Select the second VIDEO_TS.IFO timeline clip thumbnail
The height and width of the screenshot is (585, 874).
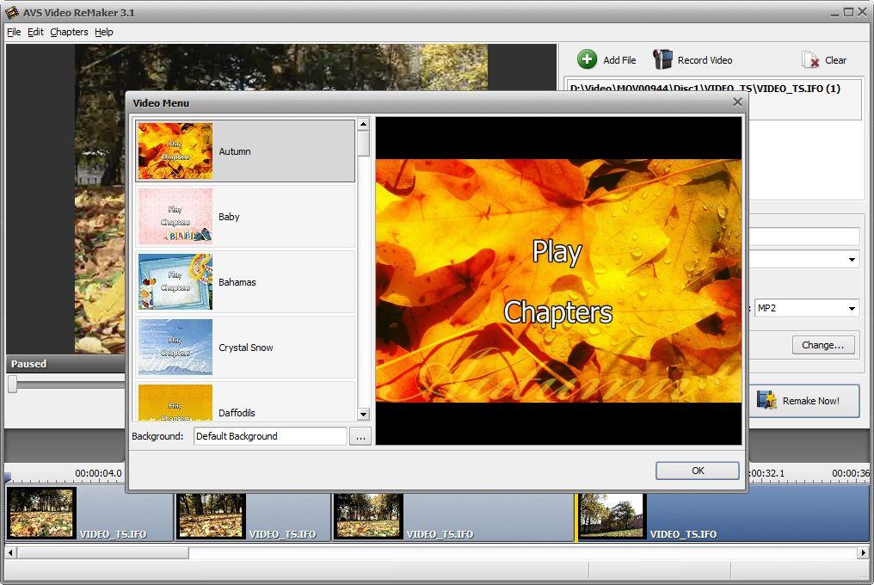tap(211, 515)
